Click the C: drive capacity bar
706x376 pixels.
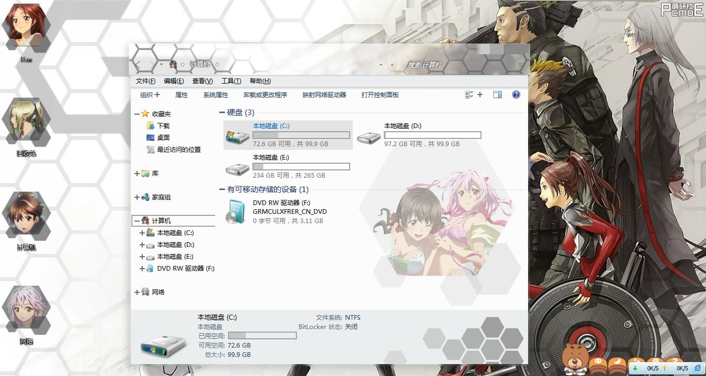point(301,135)
